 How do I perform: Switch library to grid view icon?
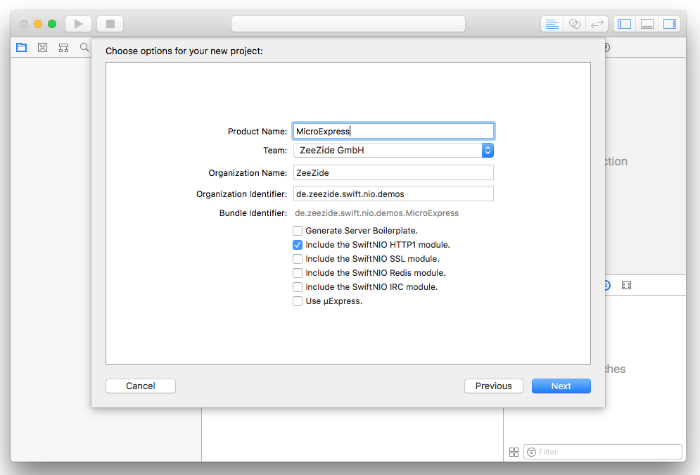[514, 452]
